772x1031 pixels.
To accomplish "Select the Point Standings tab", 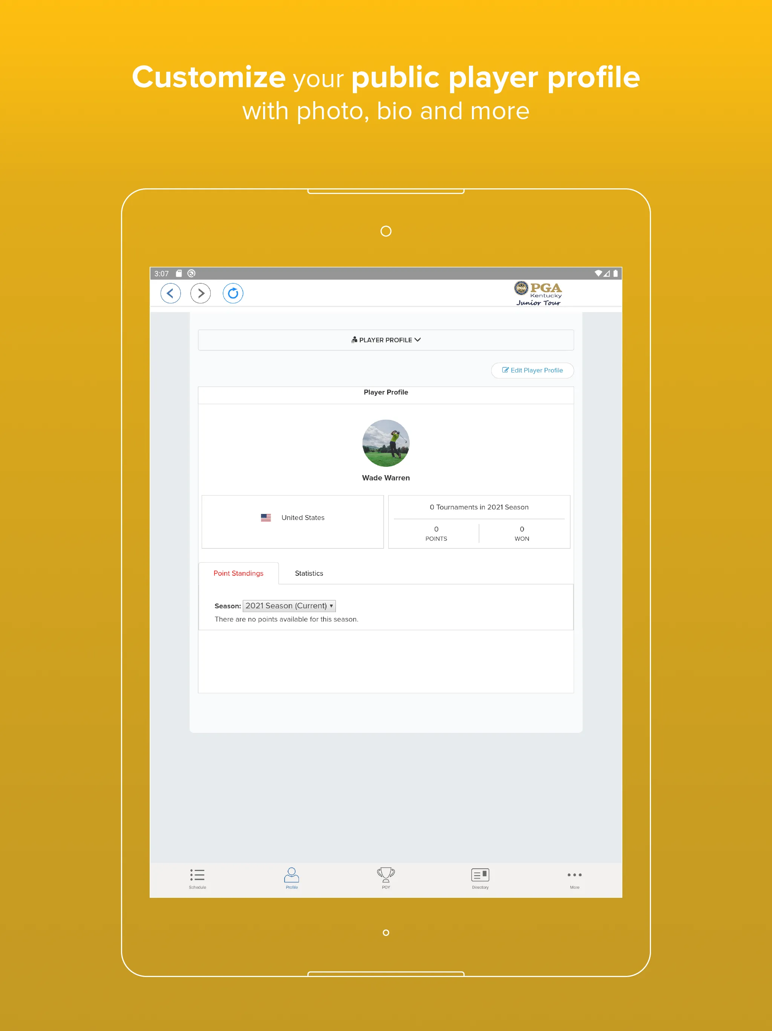I will coord(237,573).
